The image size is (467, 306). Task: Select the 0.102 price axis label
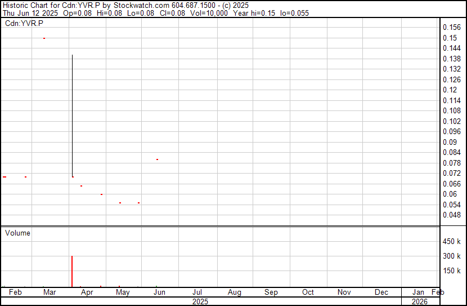tap(451, 121)
